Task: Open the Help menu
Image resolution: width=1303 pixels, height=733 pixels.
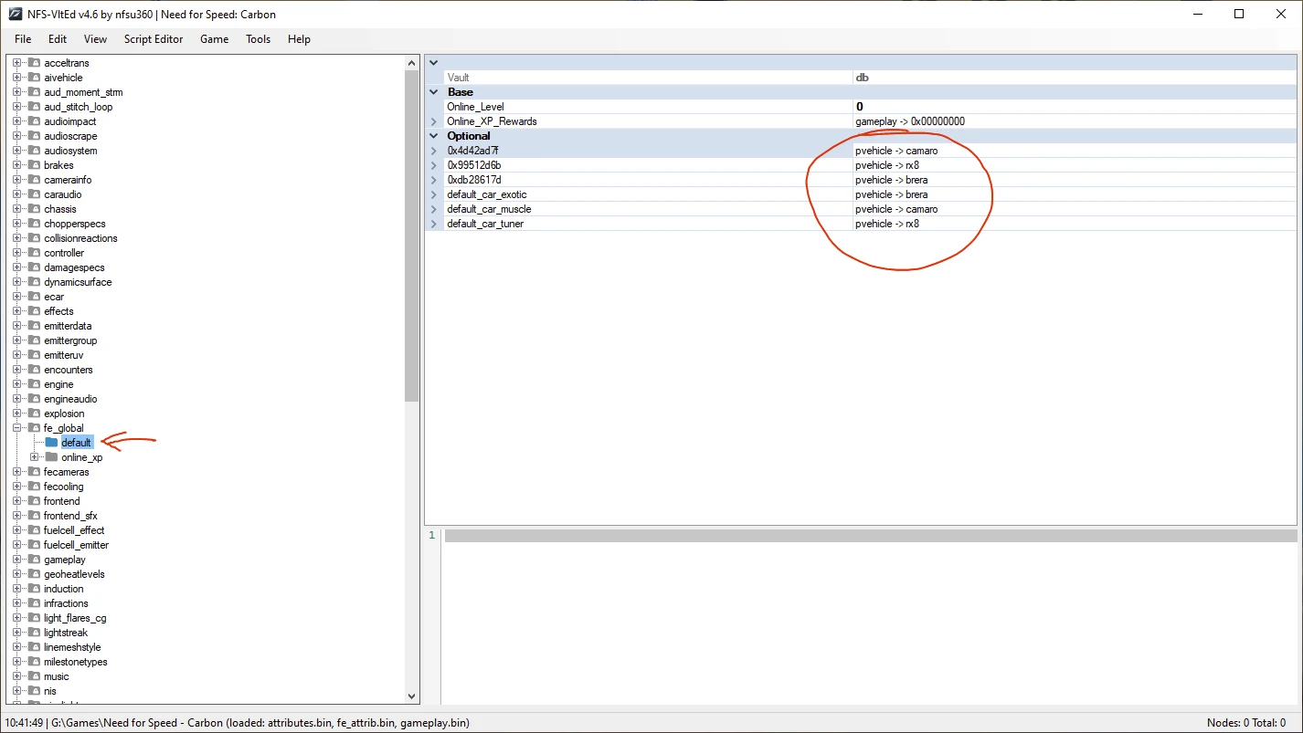Action: pos(299,39)
